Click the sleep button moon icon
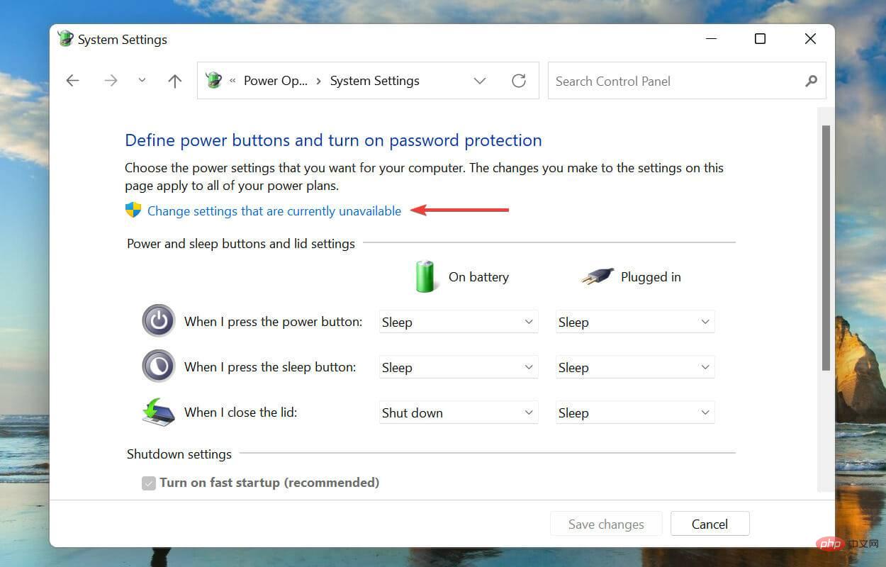This screenshot has height=567, width=886. click(158, 366)
